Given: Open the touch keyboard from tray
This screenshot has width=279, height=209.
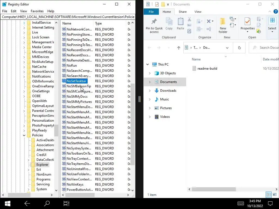Looking at the screenshot, I should 241,204.
